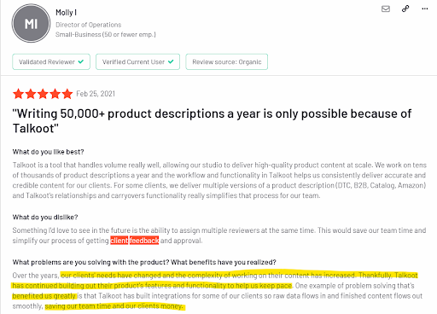This screenshot has height=314, width=437.
Task: Click the third red rating star
Action: (x=43, y=94)
